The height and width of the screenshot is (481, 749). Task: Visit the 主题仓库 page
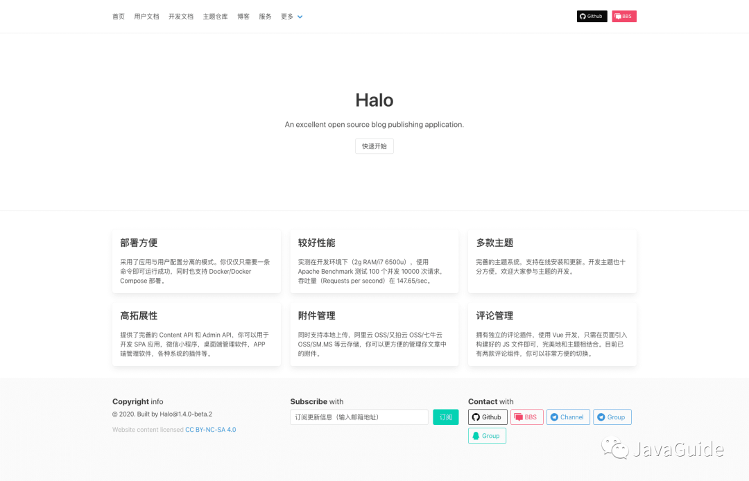215,16
